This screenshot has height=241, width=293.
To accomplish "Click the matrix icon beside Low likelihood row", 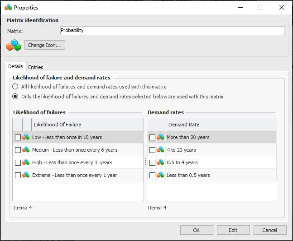I will (26, 137).
